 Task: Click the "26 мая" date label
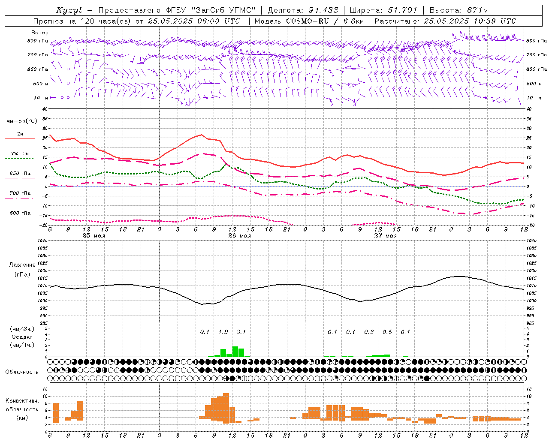[240, 236]
